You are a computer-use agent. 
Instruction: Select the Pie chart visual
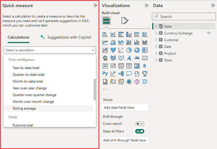pos(129,50)
